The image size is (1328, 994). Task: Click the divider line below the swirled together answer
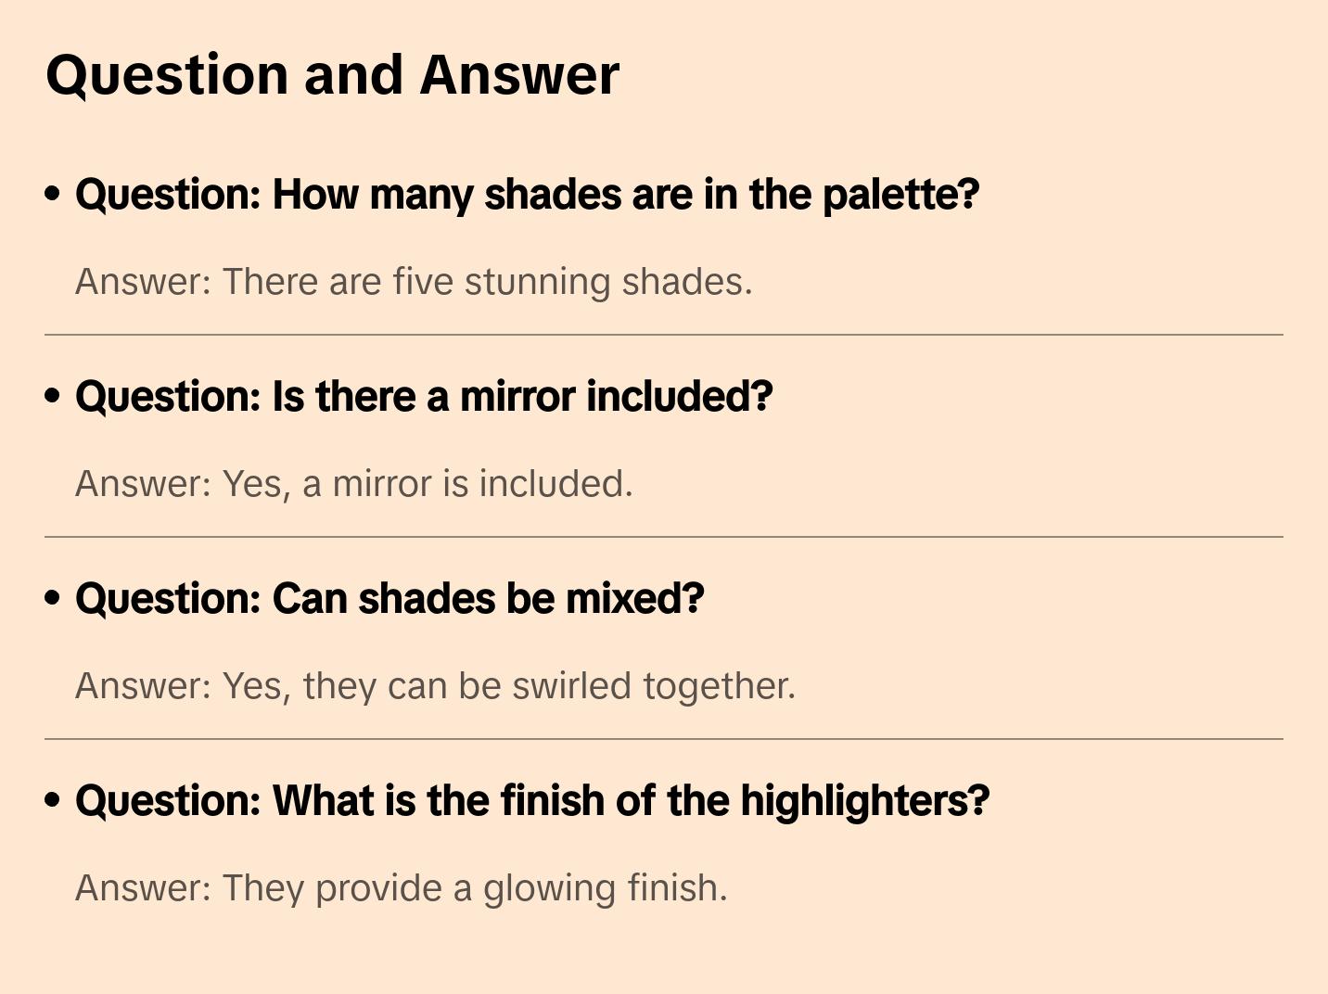[664, 739]
